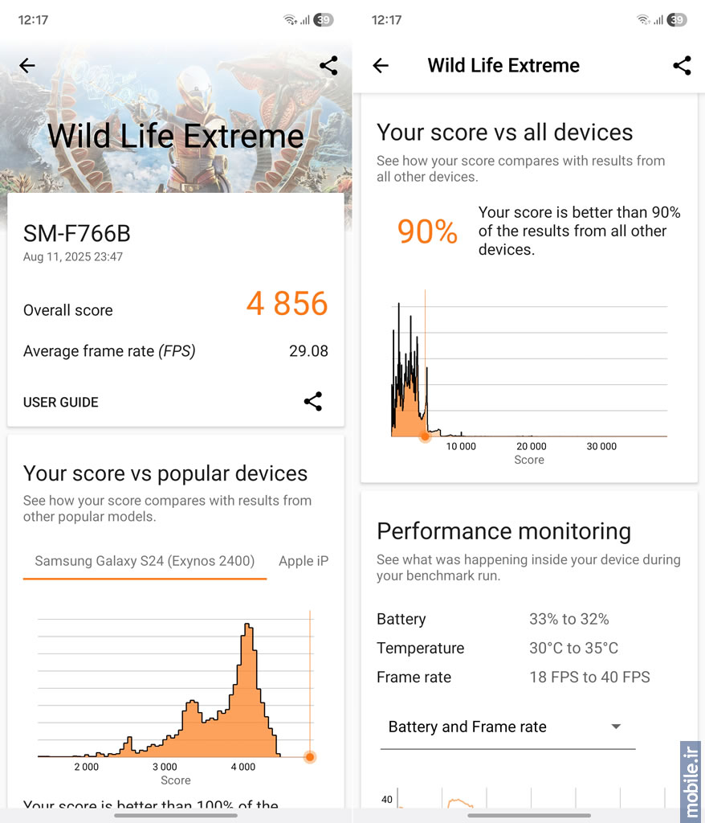Tap battery indicator on right status bar
The width and height of the screenshot is (705, 823).
677,20
